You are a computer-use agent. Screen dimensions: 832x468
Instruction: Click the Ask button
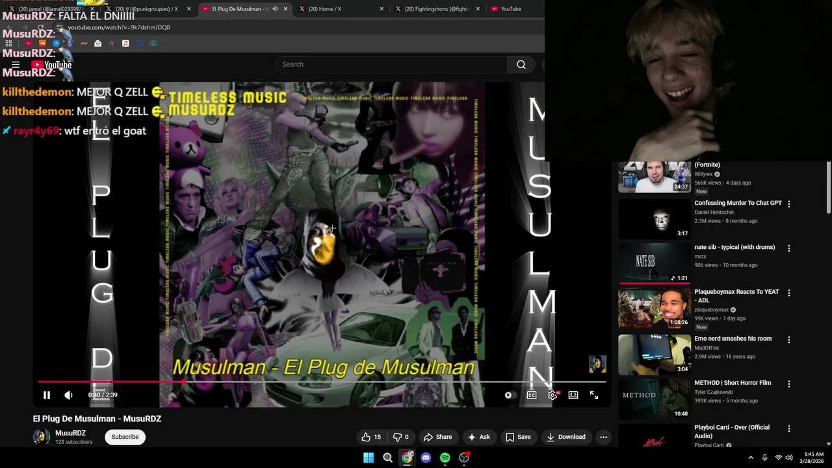click(x=479, y=437)
